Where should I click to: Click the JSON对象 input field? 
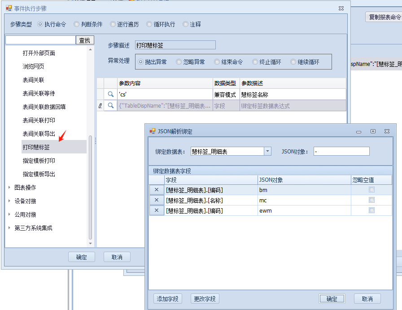click(341, 151)
